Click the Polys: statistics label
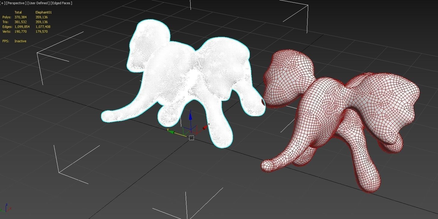438x219 pixels. coord(6,17)
